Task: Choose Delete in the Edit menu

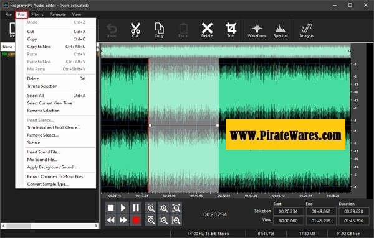Action: click(x=56, y=79)
